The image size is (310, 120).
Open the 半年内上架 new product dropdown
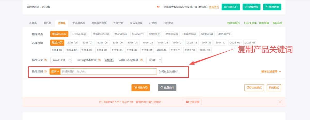(61, 60)
